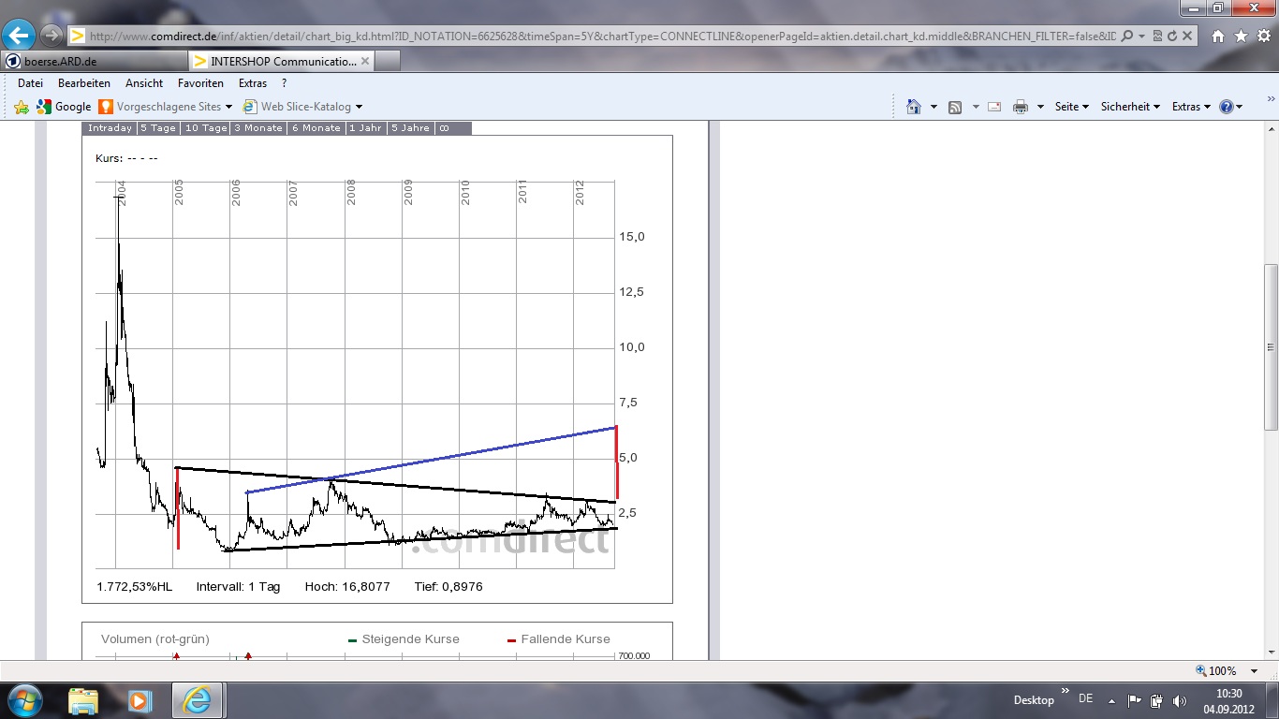Click the URL address bar field
The image size is (1279, 719).
599,36
